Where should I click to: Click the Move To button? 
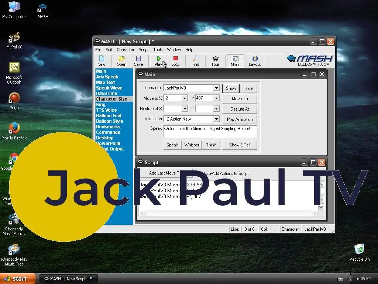coord(240,99)
